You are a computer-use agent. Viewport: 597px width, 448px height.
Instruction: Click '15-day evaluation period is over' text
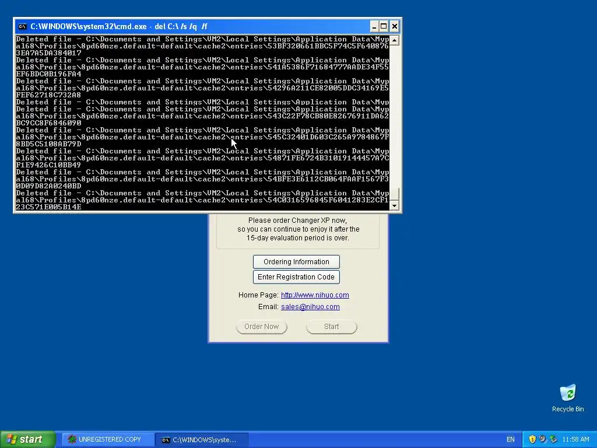pos(297,238)
